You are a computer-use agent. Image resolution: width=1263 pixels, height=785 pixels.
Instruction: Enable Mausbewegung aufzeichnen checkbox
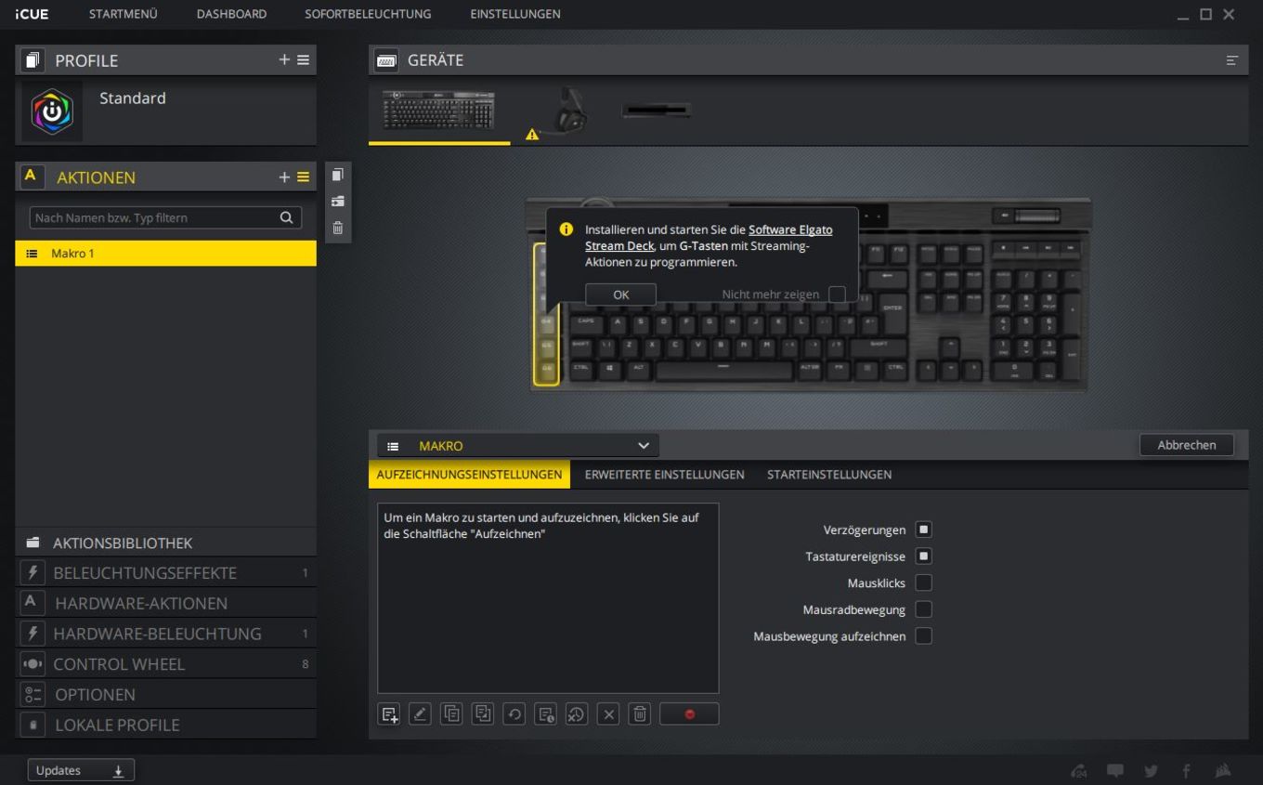(923, 635)
